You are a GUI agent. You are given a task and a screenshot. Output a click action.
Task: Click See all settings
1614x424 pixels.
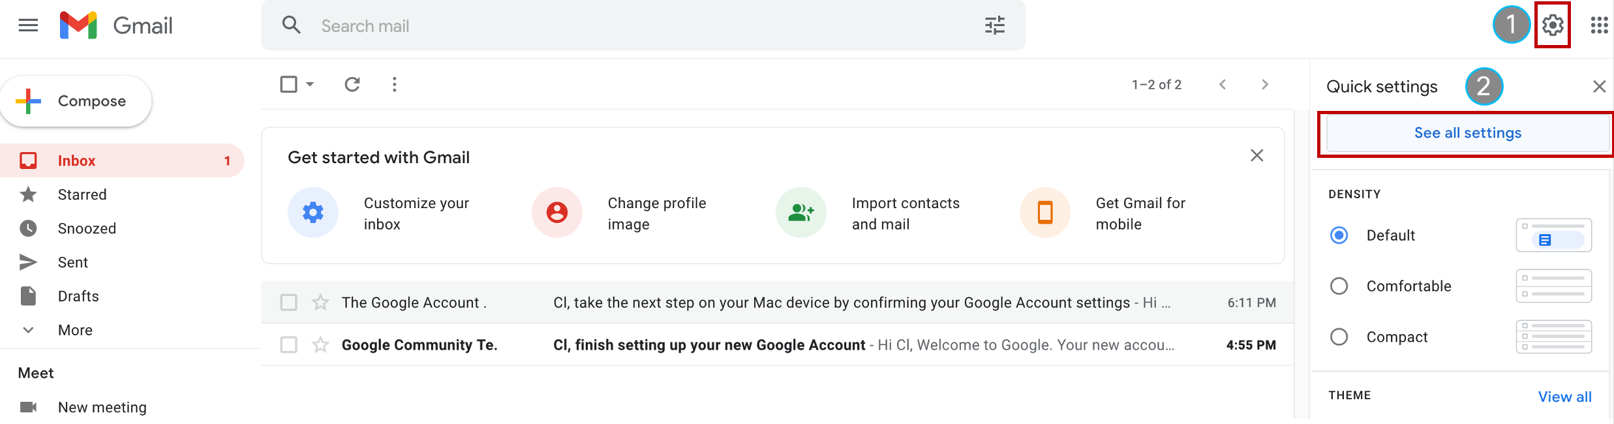point(1468,133)
